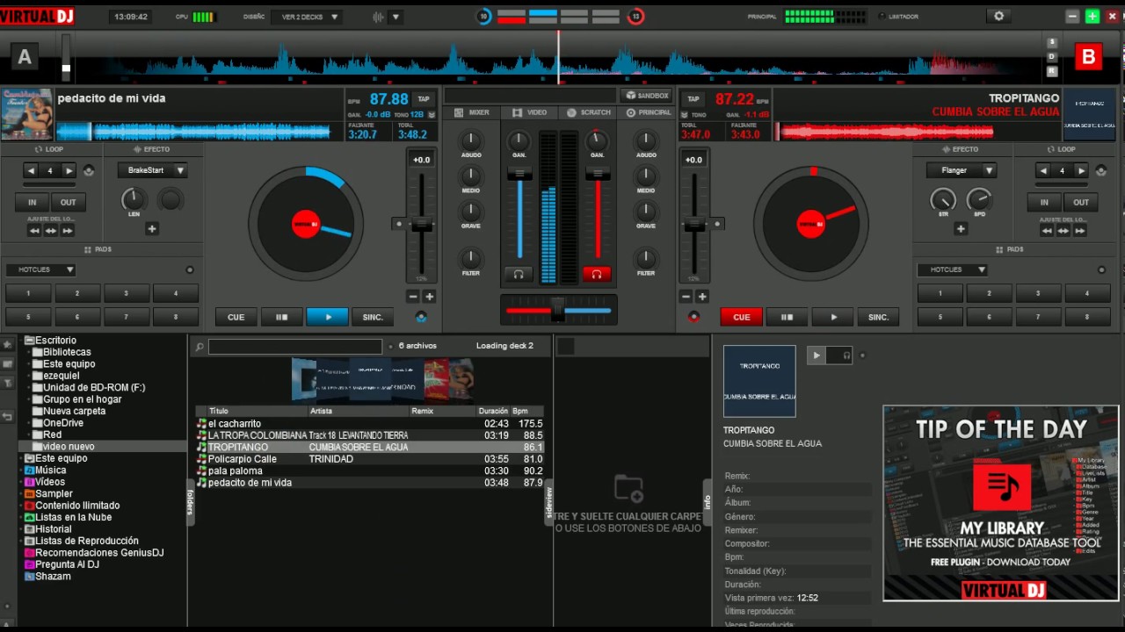Screen dimensions: 1125x632
Task: Open the sideview side tab
Action: 549,503
